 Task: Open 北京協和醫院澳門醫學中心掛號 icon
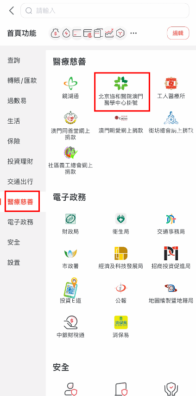(120, 84)
